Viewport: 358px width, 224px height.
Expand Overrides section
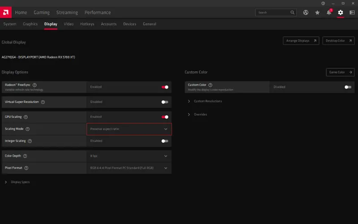pos(197,114)
